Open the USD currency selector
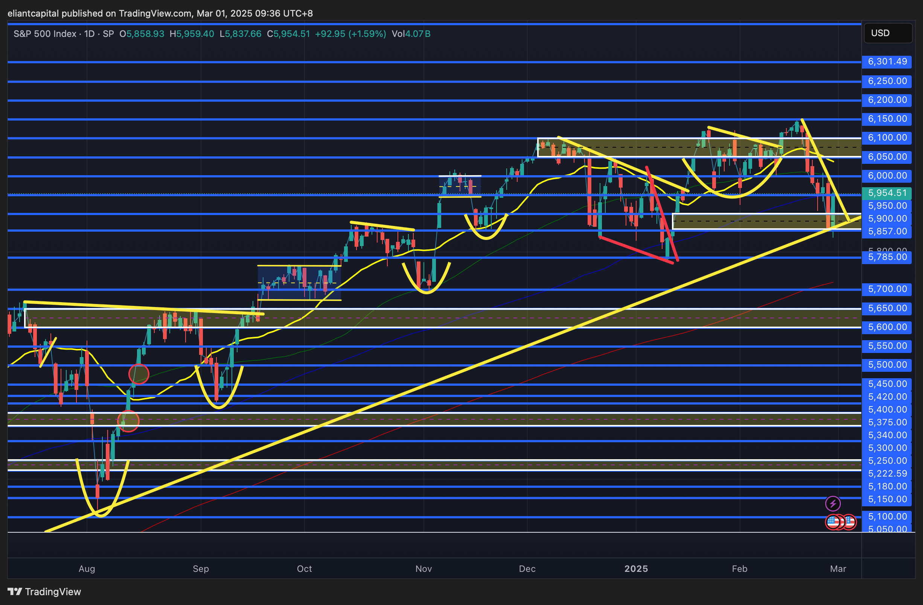Viewport: 923px width, 605px height. [887, 33]
